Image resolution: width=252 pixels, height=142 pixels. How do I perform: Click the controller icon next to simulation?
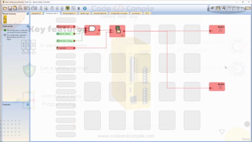(x=62, y=8)
